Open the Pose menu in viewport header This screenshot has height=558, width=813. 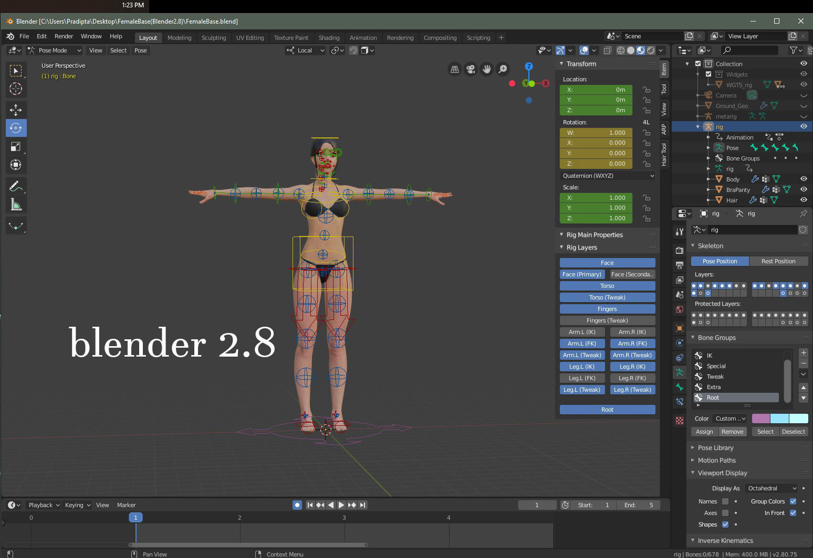pos(141,50)
